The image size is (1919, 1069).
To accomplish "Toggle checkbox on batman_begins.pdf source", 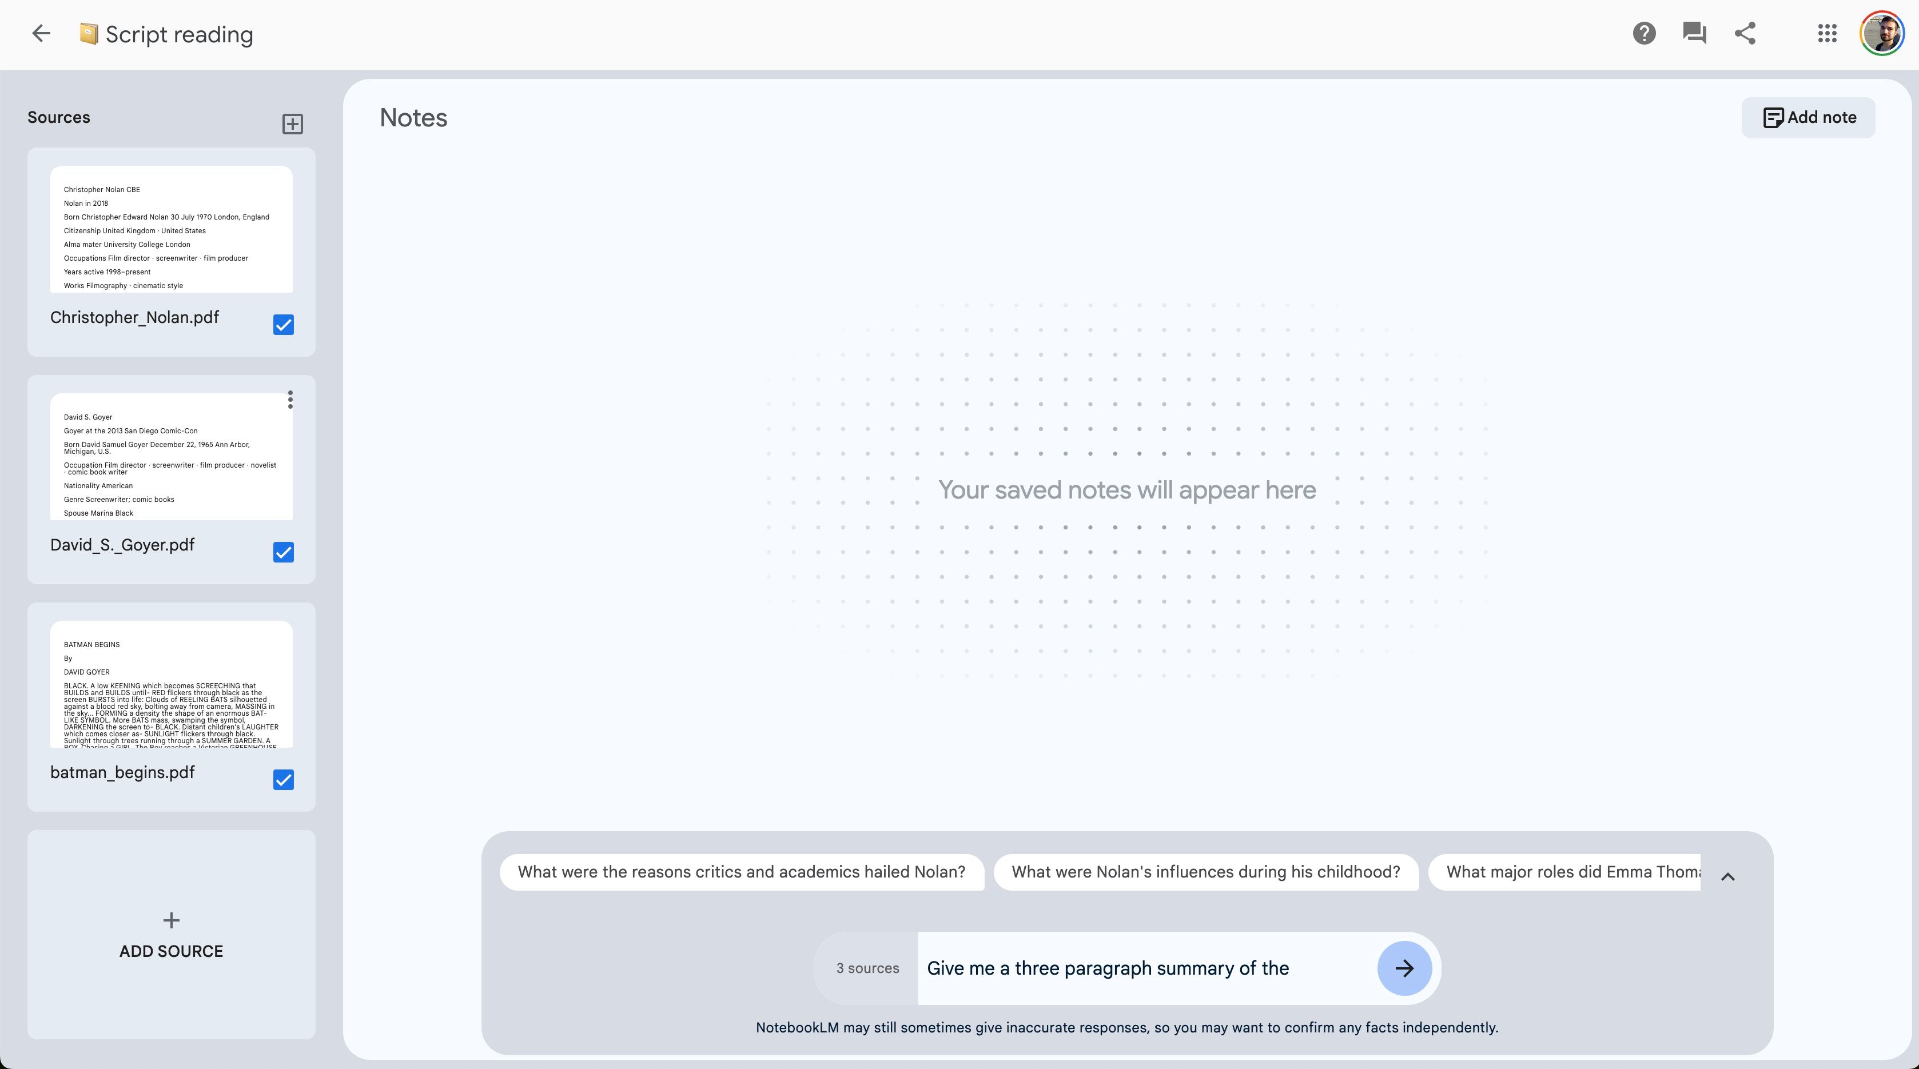I will tap(283, 779).
